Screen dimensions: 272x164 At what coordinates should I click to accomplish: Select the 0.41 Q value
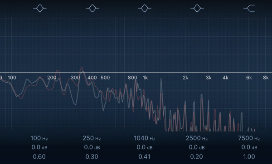[144, 157]
